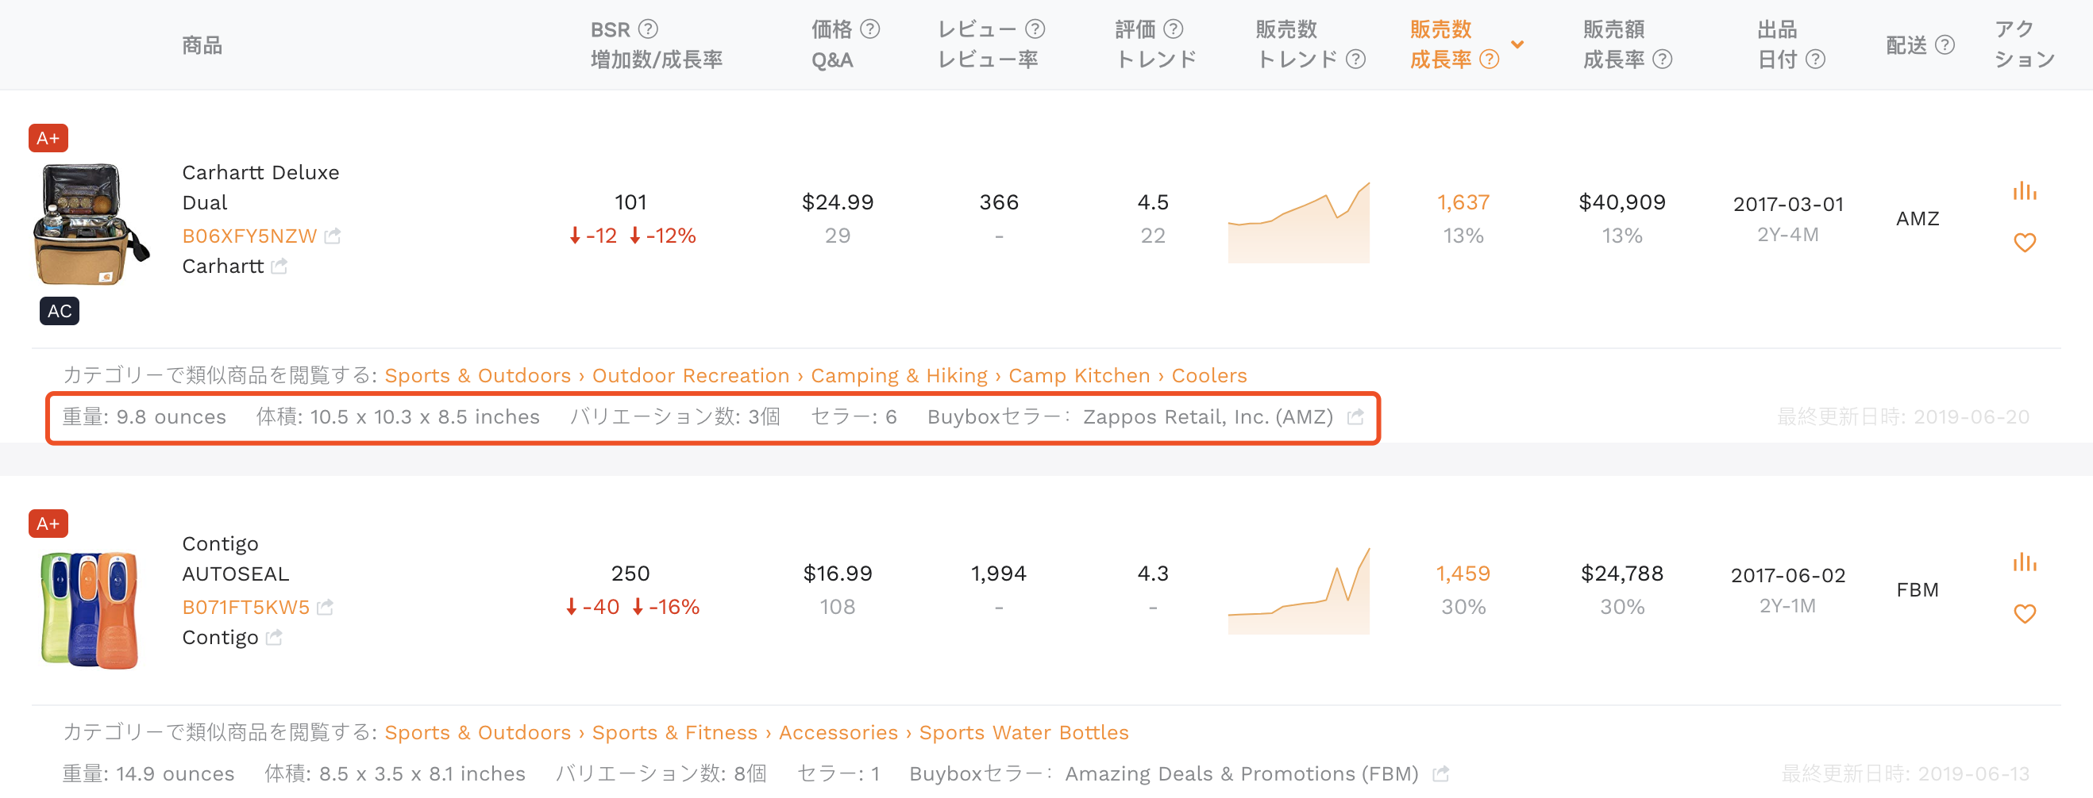Open Camp Kitchen category link
The height and width of the screenshot is (798, 2093).
pos(1079,376)
